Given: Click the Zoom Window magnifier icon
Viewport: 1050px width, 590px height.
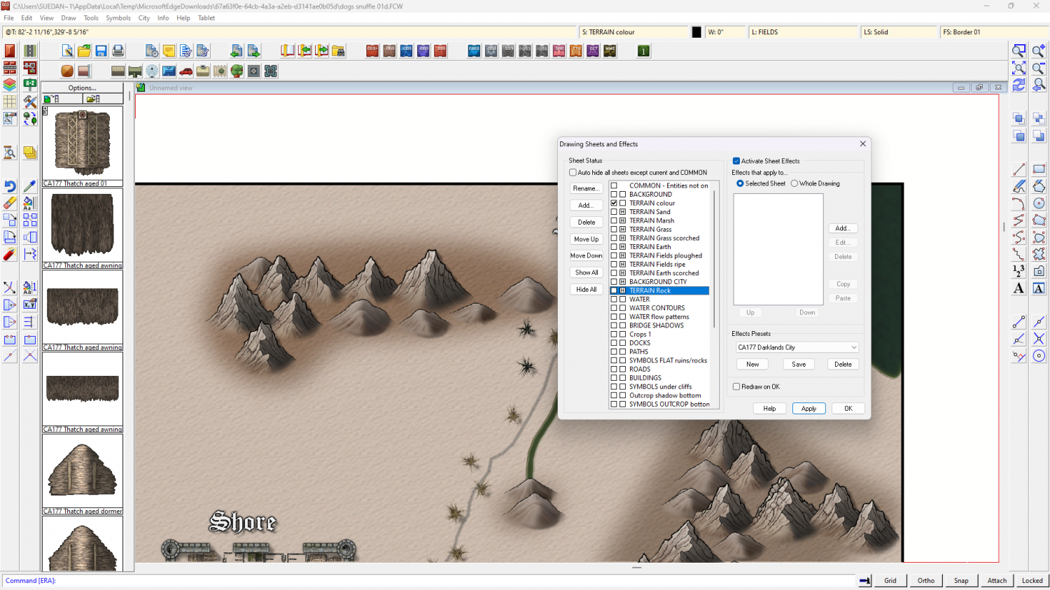Looking at the screenshot, I should pyautogui.click(x=1019, y=50).
